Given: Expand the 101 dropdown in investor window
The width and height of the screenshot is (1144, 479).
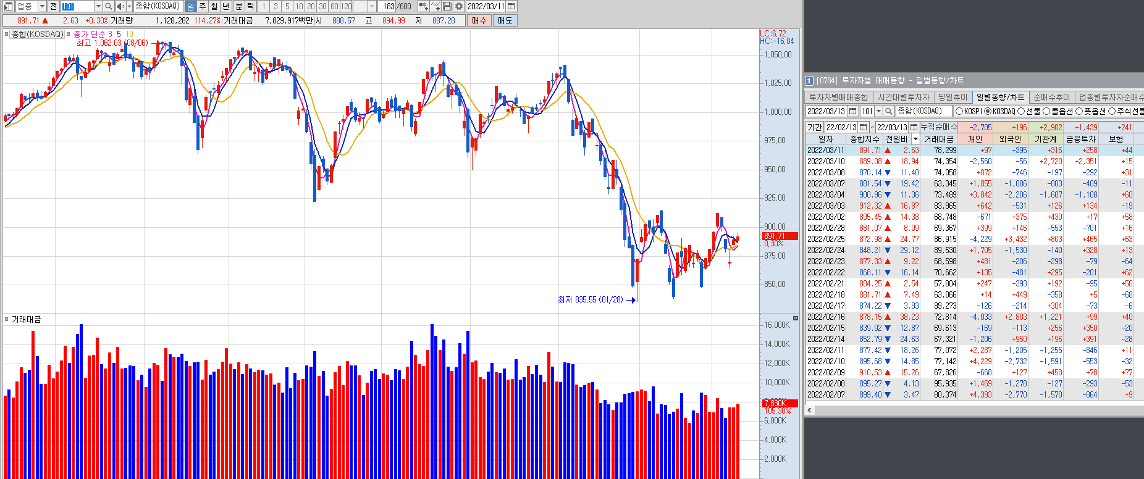Looking at the screenshot, I should coord(879,111).
